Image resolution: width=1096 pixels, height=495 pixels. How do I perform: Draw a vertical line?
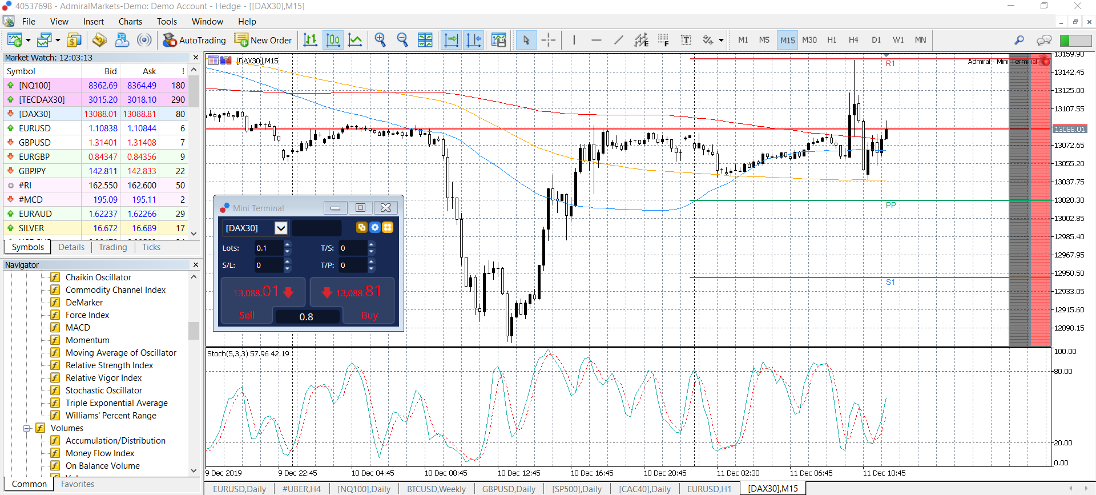tap(574, 40)
